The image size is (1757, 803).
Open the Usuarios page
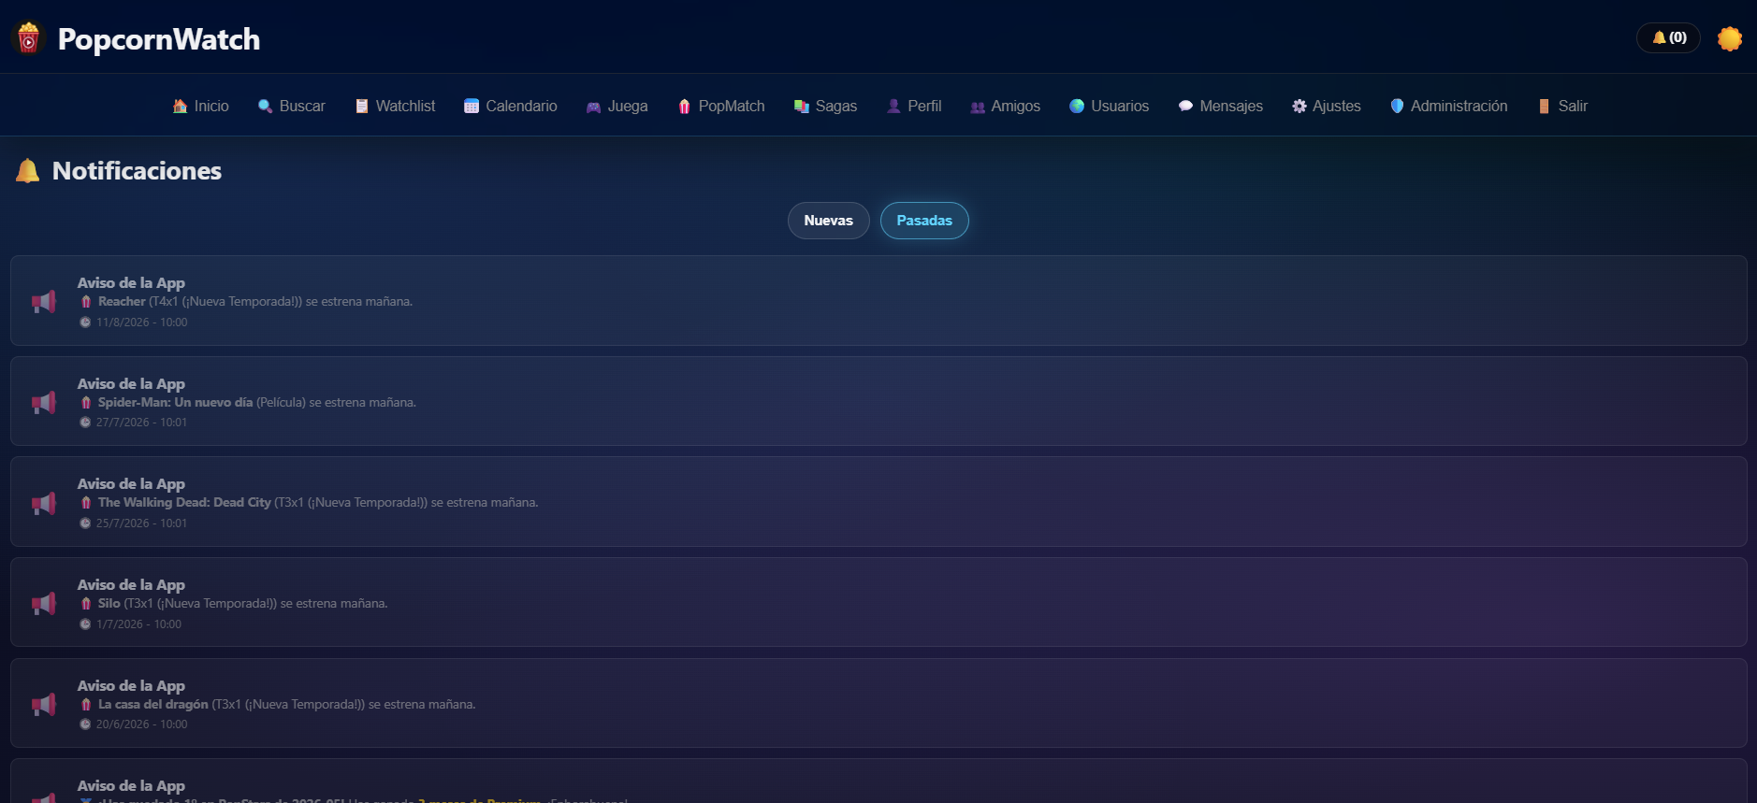(1109, 106)
